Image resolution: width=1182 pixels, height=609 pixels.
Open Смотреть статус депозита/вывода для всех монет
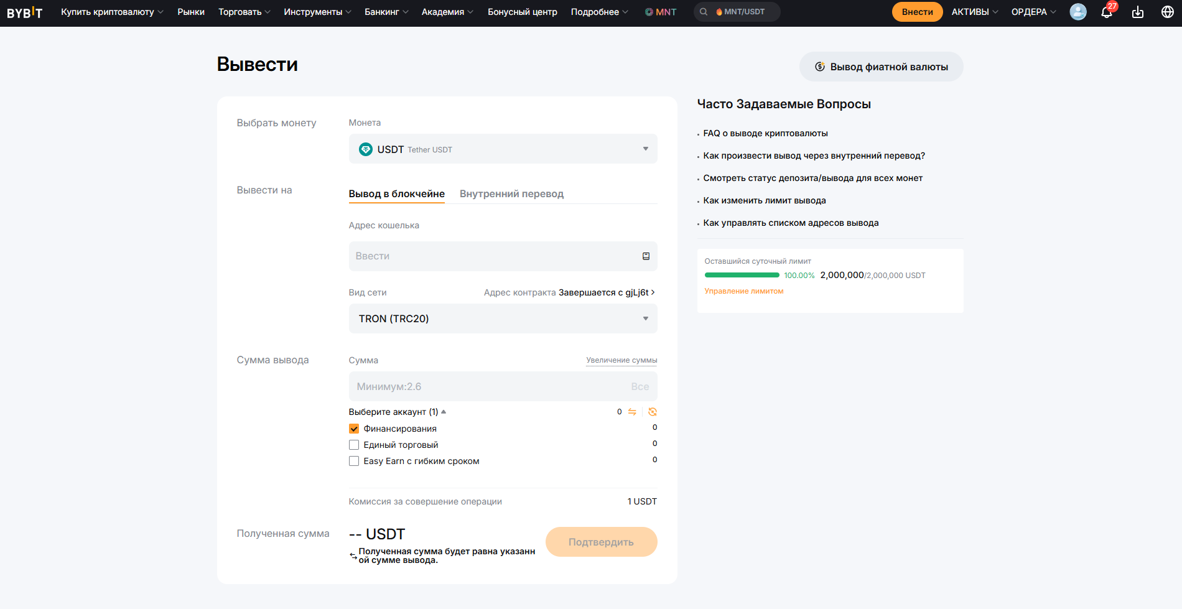point(813,178)
